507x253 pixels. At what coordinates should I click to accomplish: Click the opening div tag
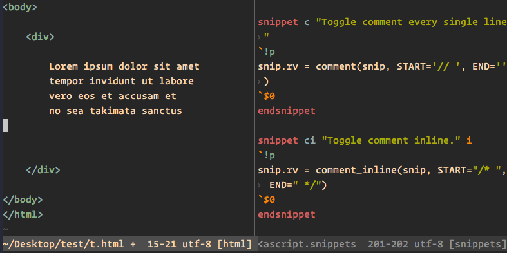(x=40, y=37)
